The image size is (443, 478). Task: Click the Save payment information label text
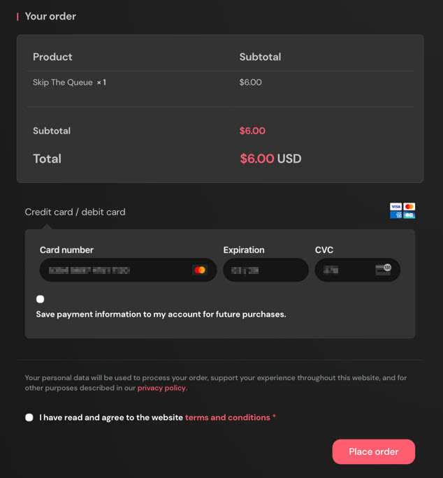161,314
